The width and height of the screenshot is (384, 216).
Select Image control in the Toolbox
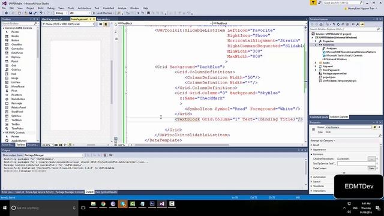pos(14,78)
